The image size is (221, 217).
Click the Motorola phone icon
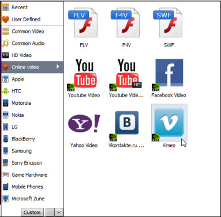6,103
